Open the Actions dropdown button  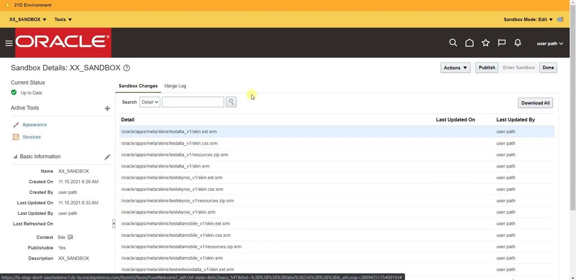click(x=455, y=68)
